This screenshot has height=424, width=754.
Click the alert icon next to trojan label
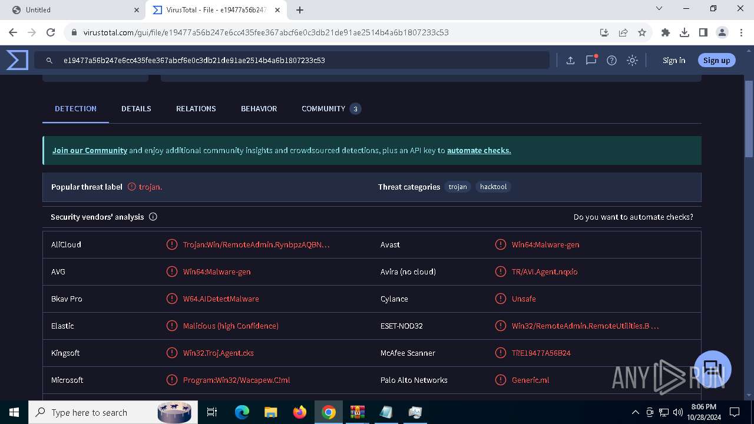pos(131,187)
